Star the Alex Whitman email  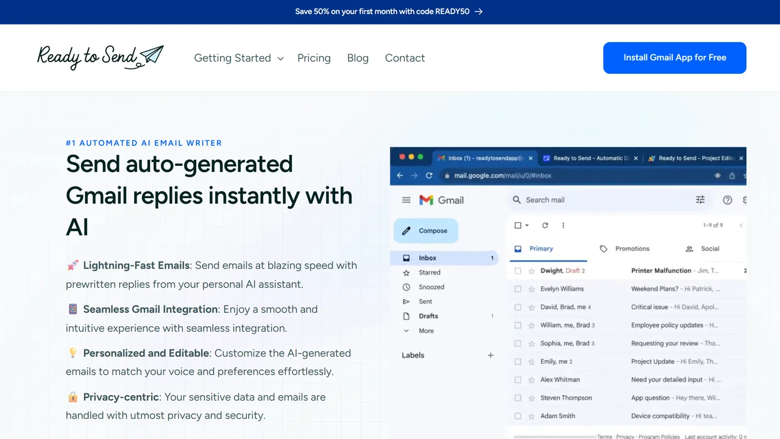click(x=531, y=380)
